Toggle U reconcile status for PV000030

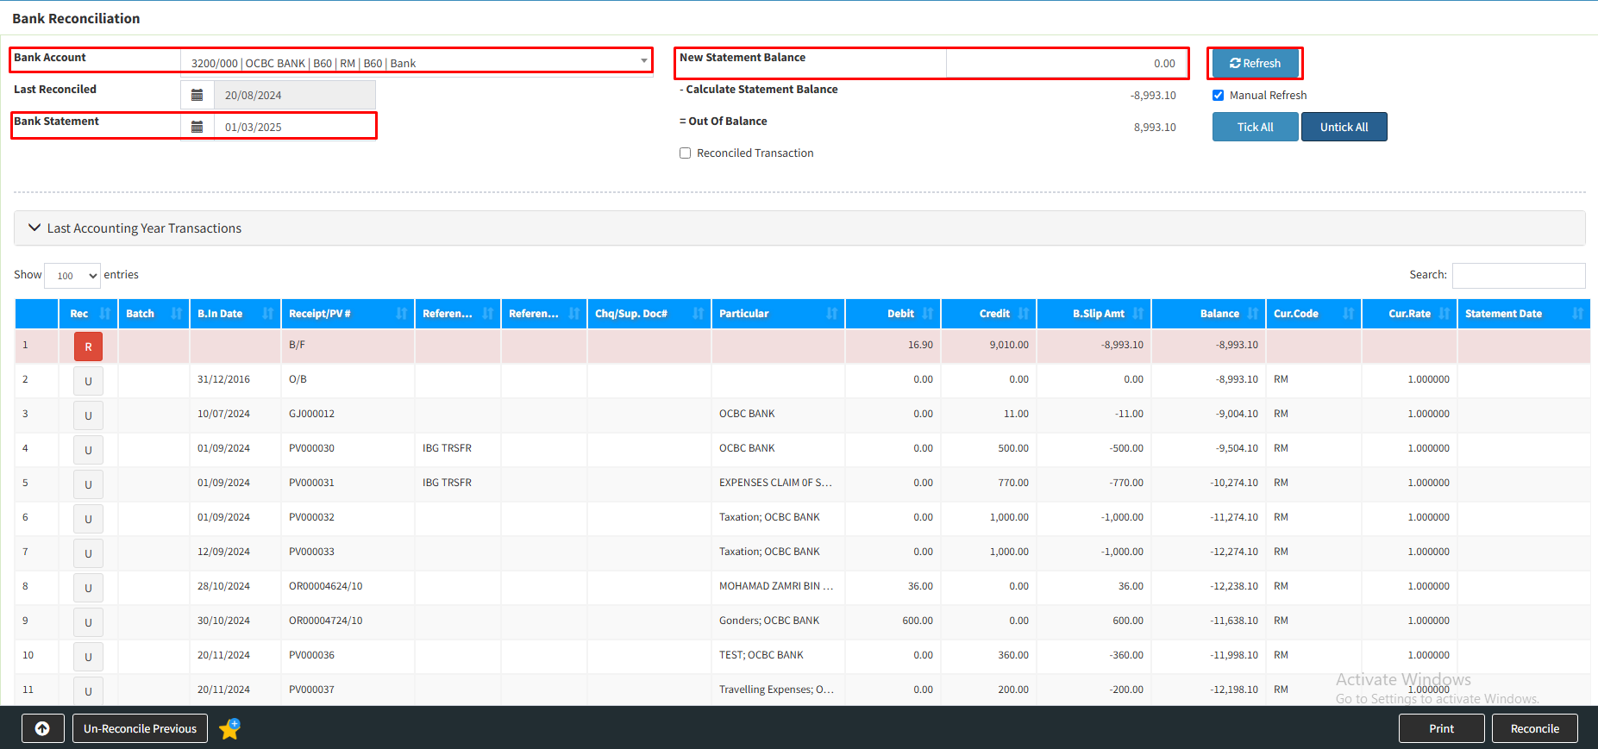click(88, 450)
